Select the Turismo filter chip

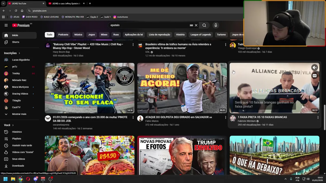[x=221, y=35]
